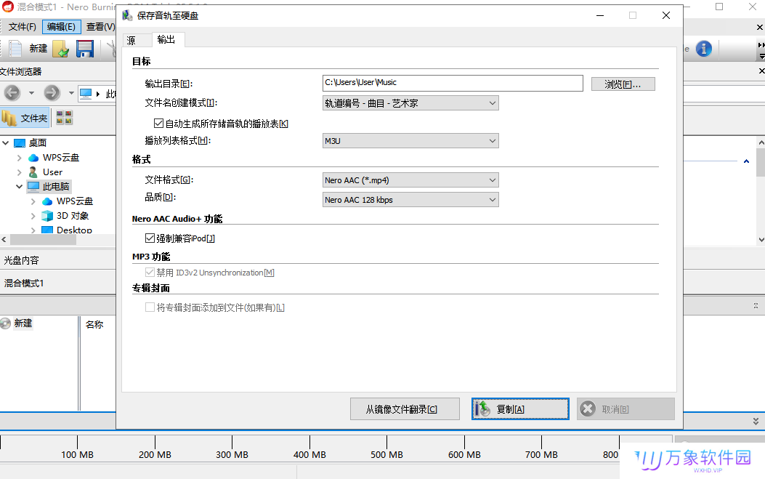Click the computer icon in the path bar
The width and height of the screenshot is (765, 479).
86,93
